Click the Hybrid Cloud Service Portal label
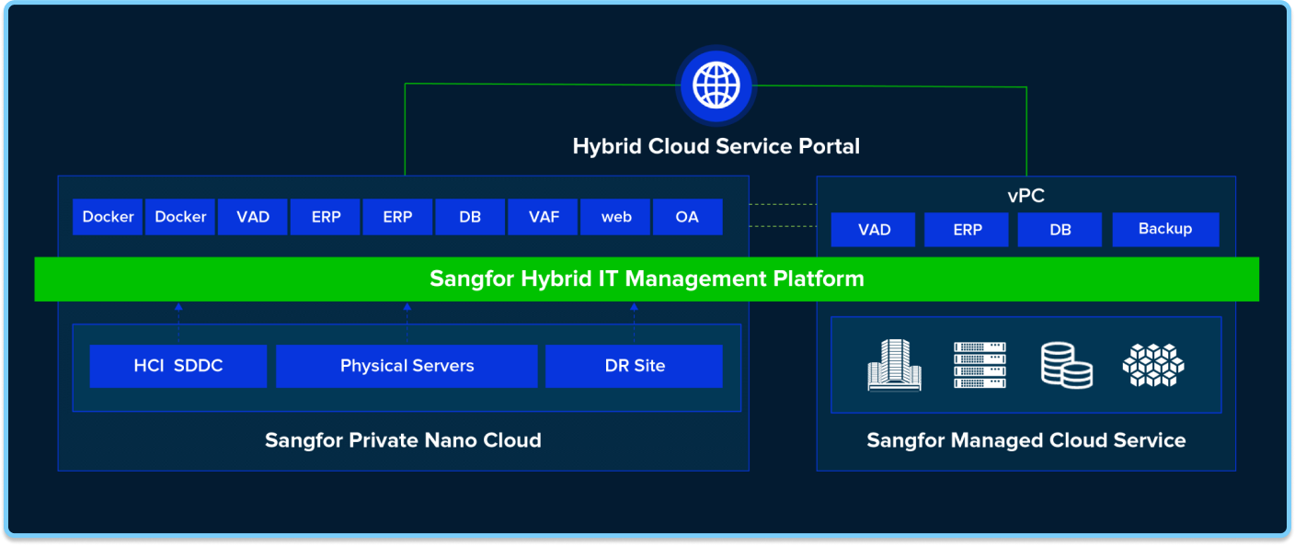The height and width of the screenshot is (546, 1295). (x=716, y=146)
